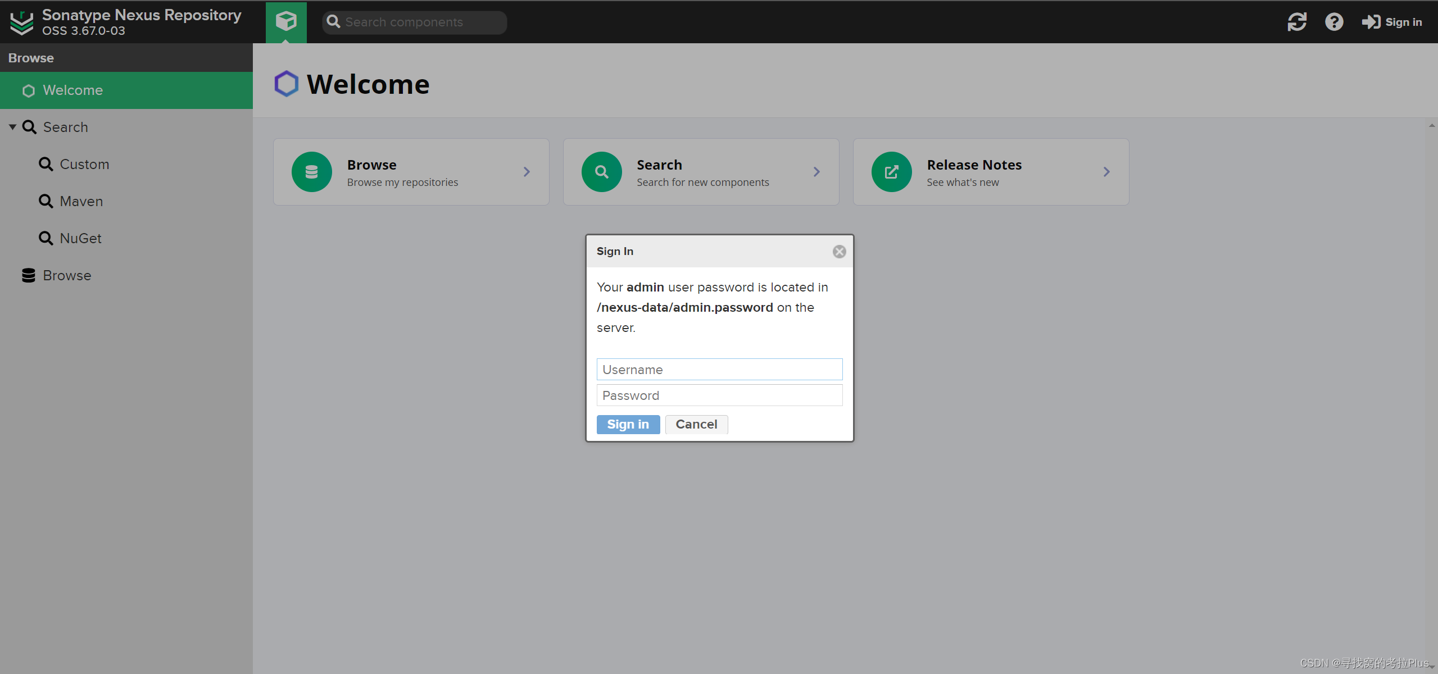The image size is (1438, 674).
Task: Focus the Search components field
Action: (x=415, y=22)
